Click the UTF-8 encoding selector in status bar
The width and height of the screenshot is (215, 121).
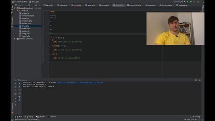point(194,120)
